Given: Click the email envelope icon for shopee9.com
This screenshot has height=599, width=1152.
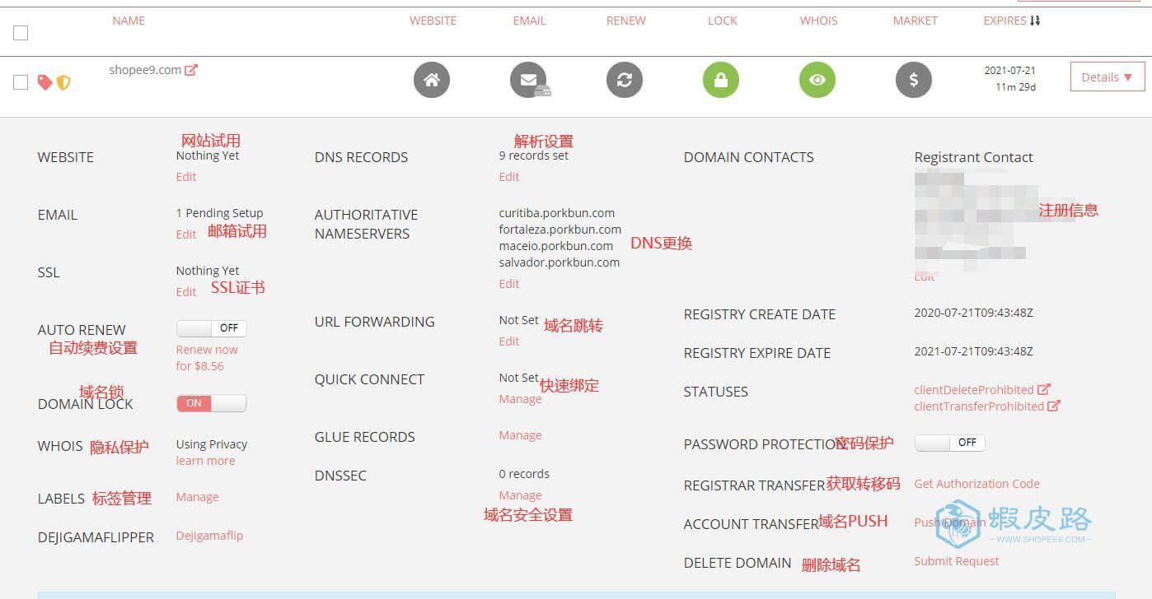Looking at the screenshot, I should point(528,80).
